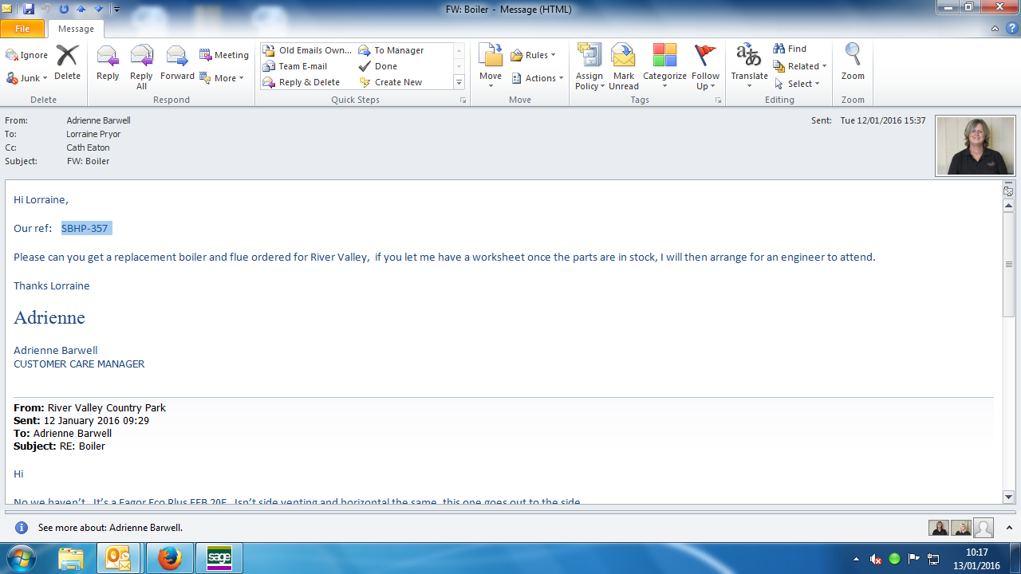Image resolution: width=1021 pixels, height=574 pixels.
Task: Open Tags group dialog launcher
Action: 718,100
